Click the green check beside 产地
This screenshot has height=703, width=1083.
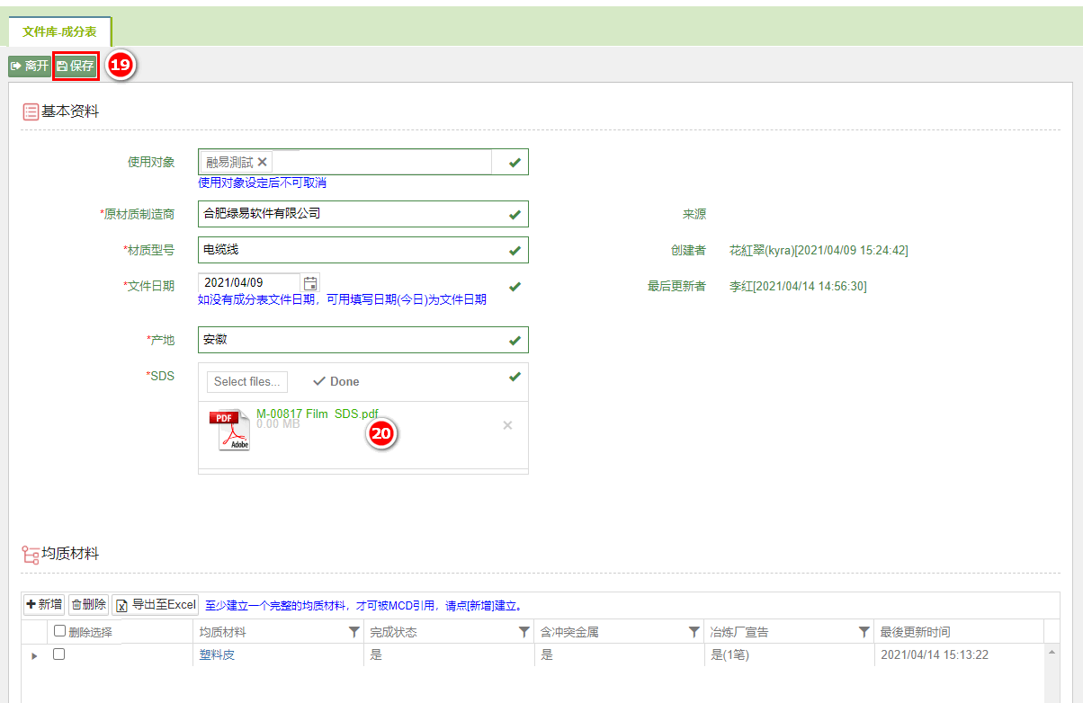tap(515, 341)
